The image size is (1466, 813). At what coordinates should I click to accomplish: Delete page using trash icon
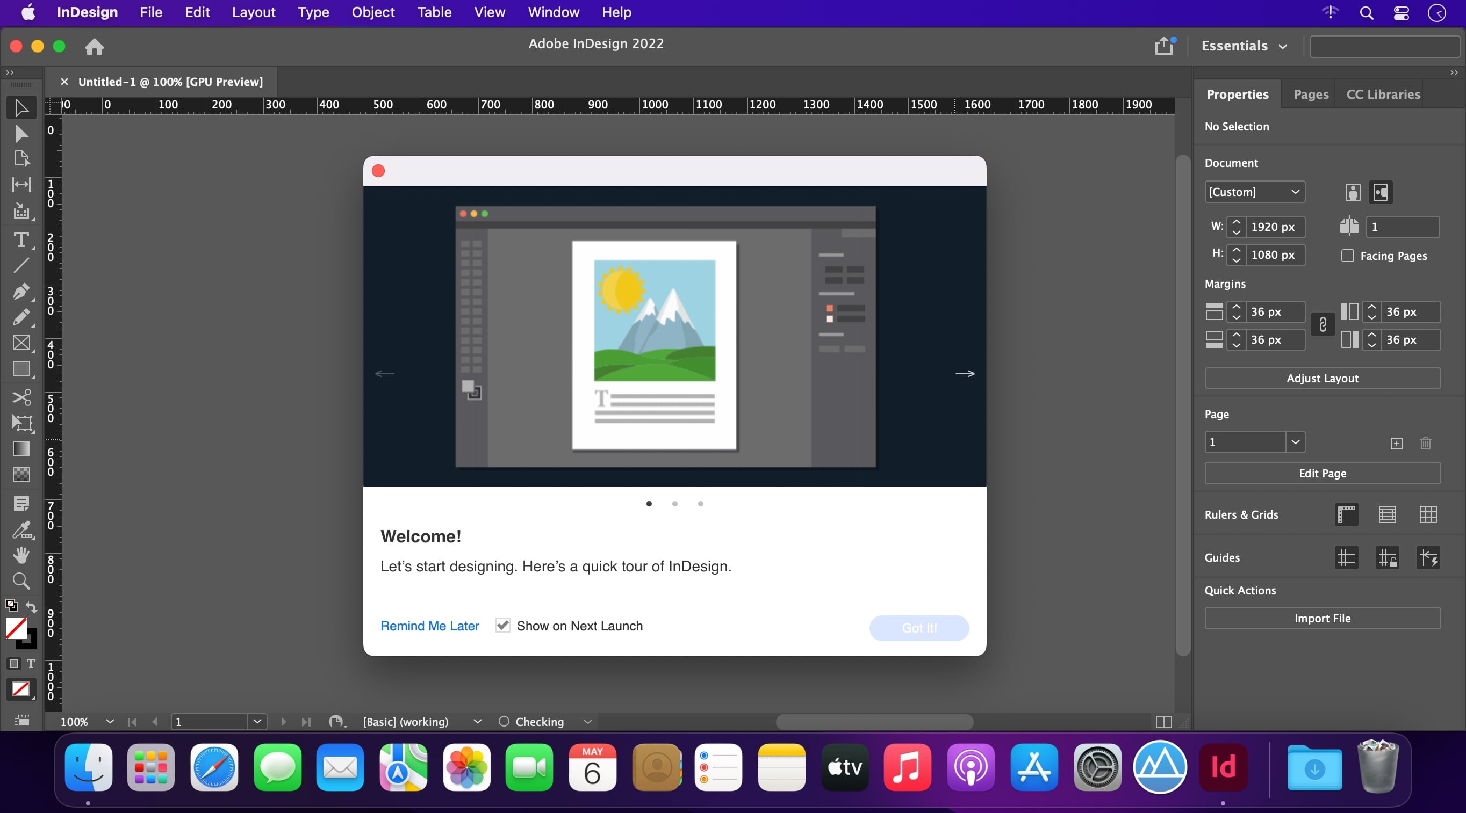pyautogui.click(x=1425, y=443)
